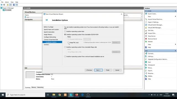Click the blue Help toolbar icon

pyautogui.click(x=14, y=5)
